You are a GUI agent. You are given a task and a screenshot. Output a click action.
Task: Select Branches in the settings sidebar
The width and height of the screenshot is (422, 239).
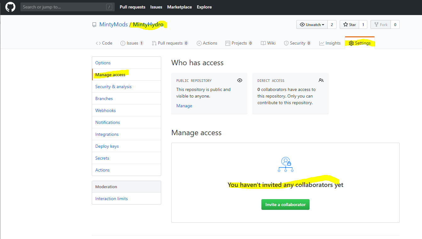pyautogui.click(x=104, y=98)
